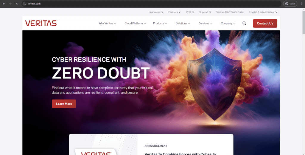Open the Veritas Alta SaaS Portal link
The width and height of the screenshot is (305, 155).
click(x=230, y=12)
